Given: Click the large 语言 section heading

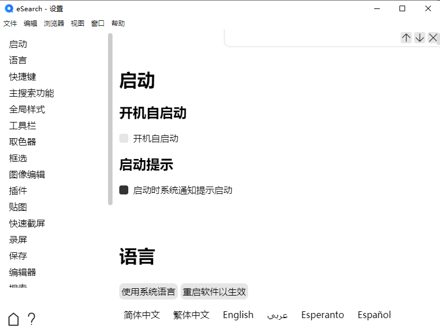Looking at the screenshot, I should (137, 256).
